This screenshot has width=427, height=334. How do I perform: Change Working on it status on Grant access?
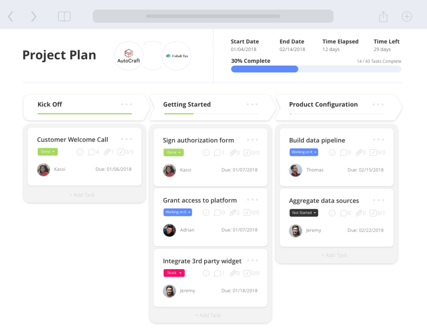pyautogui.click(x=177, y=212)
